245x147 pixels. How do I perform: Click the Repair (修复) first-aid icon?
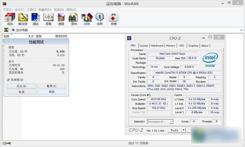pyautogui.click(x=114, y=19)
